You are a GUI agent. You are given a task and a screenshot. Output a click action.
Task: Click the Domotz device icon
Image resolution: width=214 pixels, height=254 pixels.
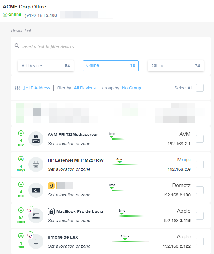[x=36, y=190]
